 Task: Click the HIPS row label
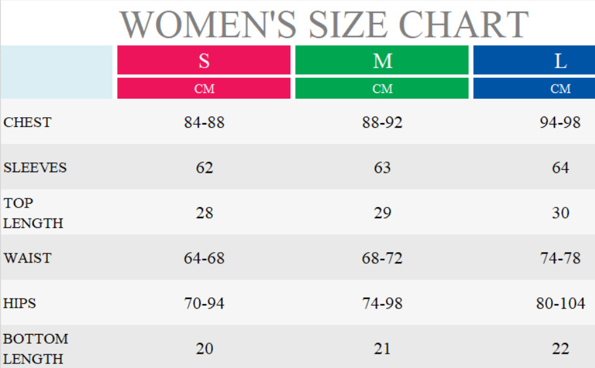click(x=20, y=303)
